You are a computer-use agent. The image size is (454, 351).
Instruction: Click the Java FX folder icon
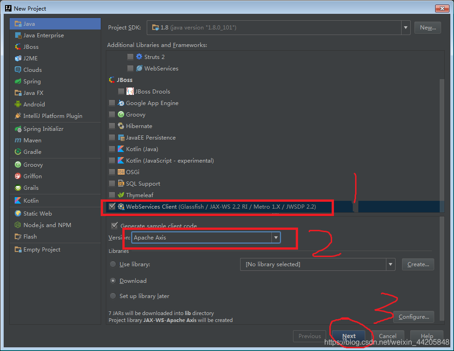click(x=18, y=93)
